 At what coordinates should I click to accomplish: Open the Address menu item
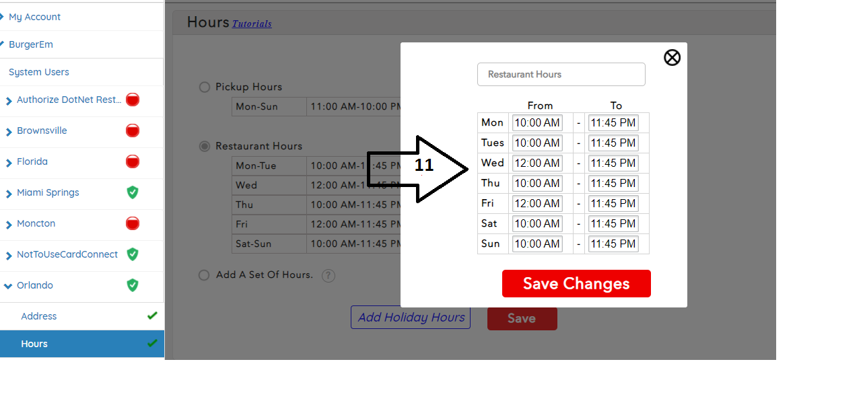click(x=38, y=316)
